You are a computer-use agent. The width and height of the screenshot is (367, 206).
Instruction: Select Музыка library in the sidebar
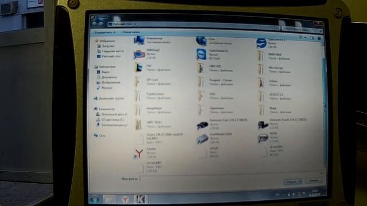[x=104, y=88]
